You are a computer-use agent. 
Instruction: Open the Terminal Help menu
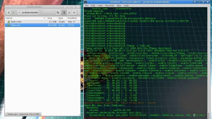click(x=126, y=6)
